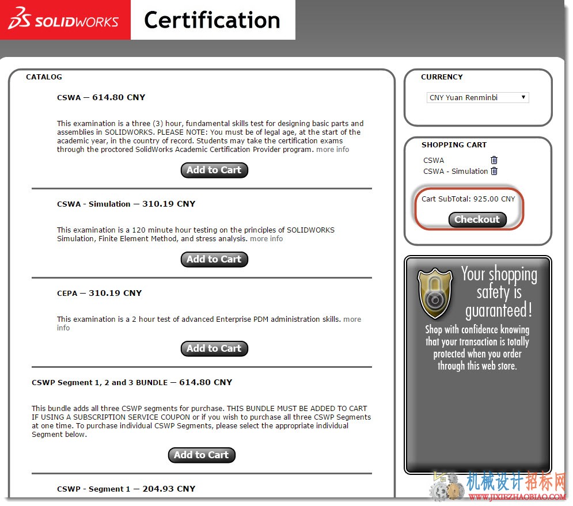573x506 pixels.
Task: Remove CSWA from the shopping cart
Action: [x=494, y=160]
